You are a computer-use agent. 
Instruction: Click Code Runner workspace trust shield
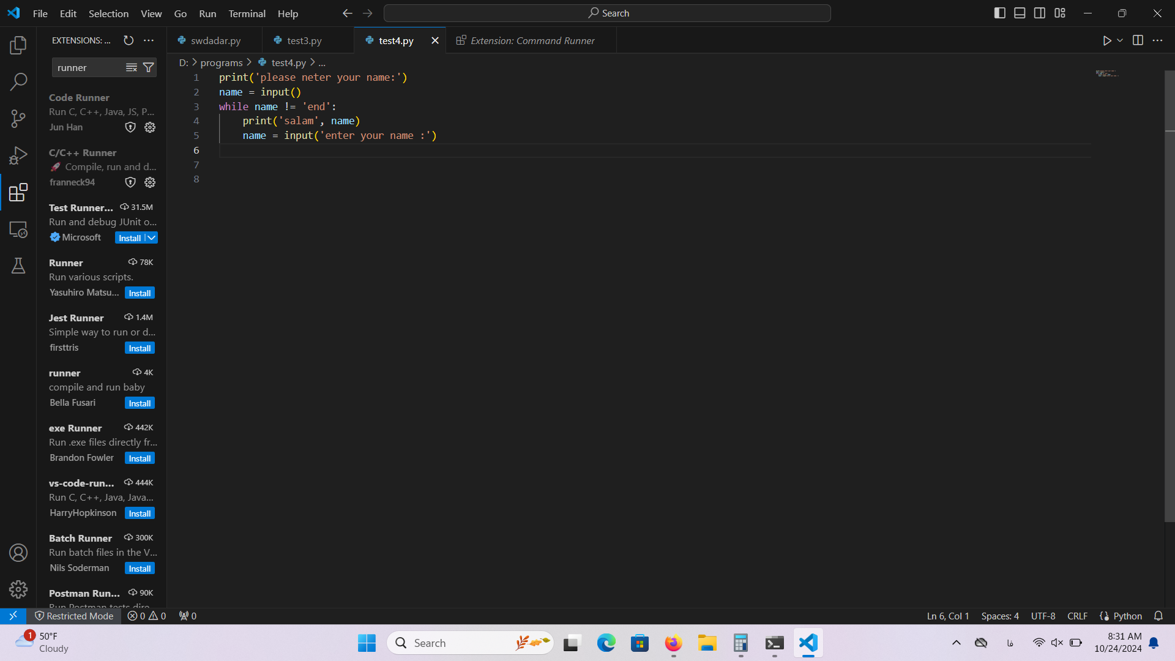tap(130, 127)
